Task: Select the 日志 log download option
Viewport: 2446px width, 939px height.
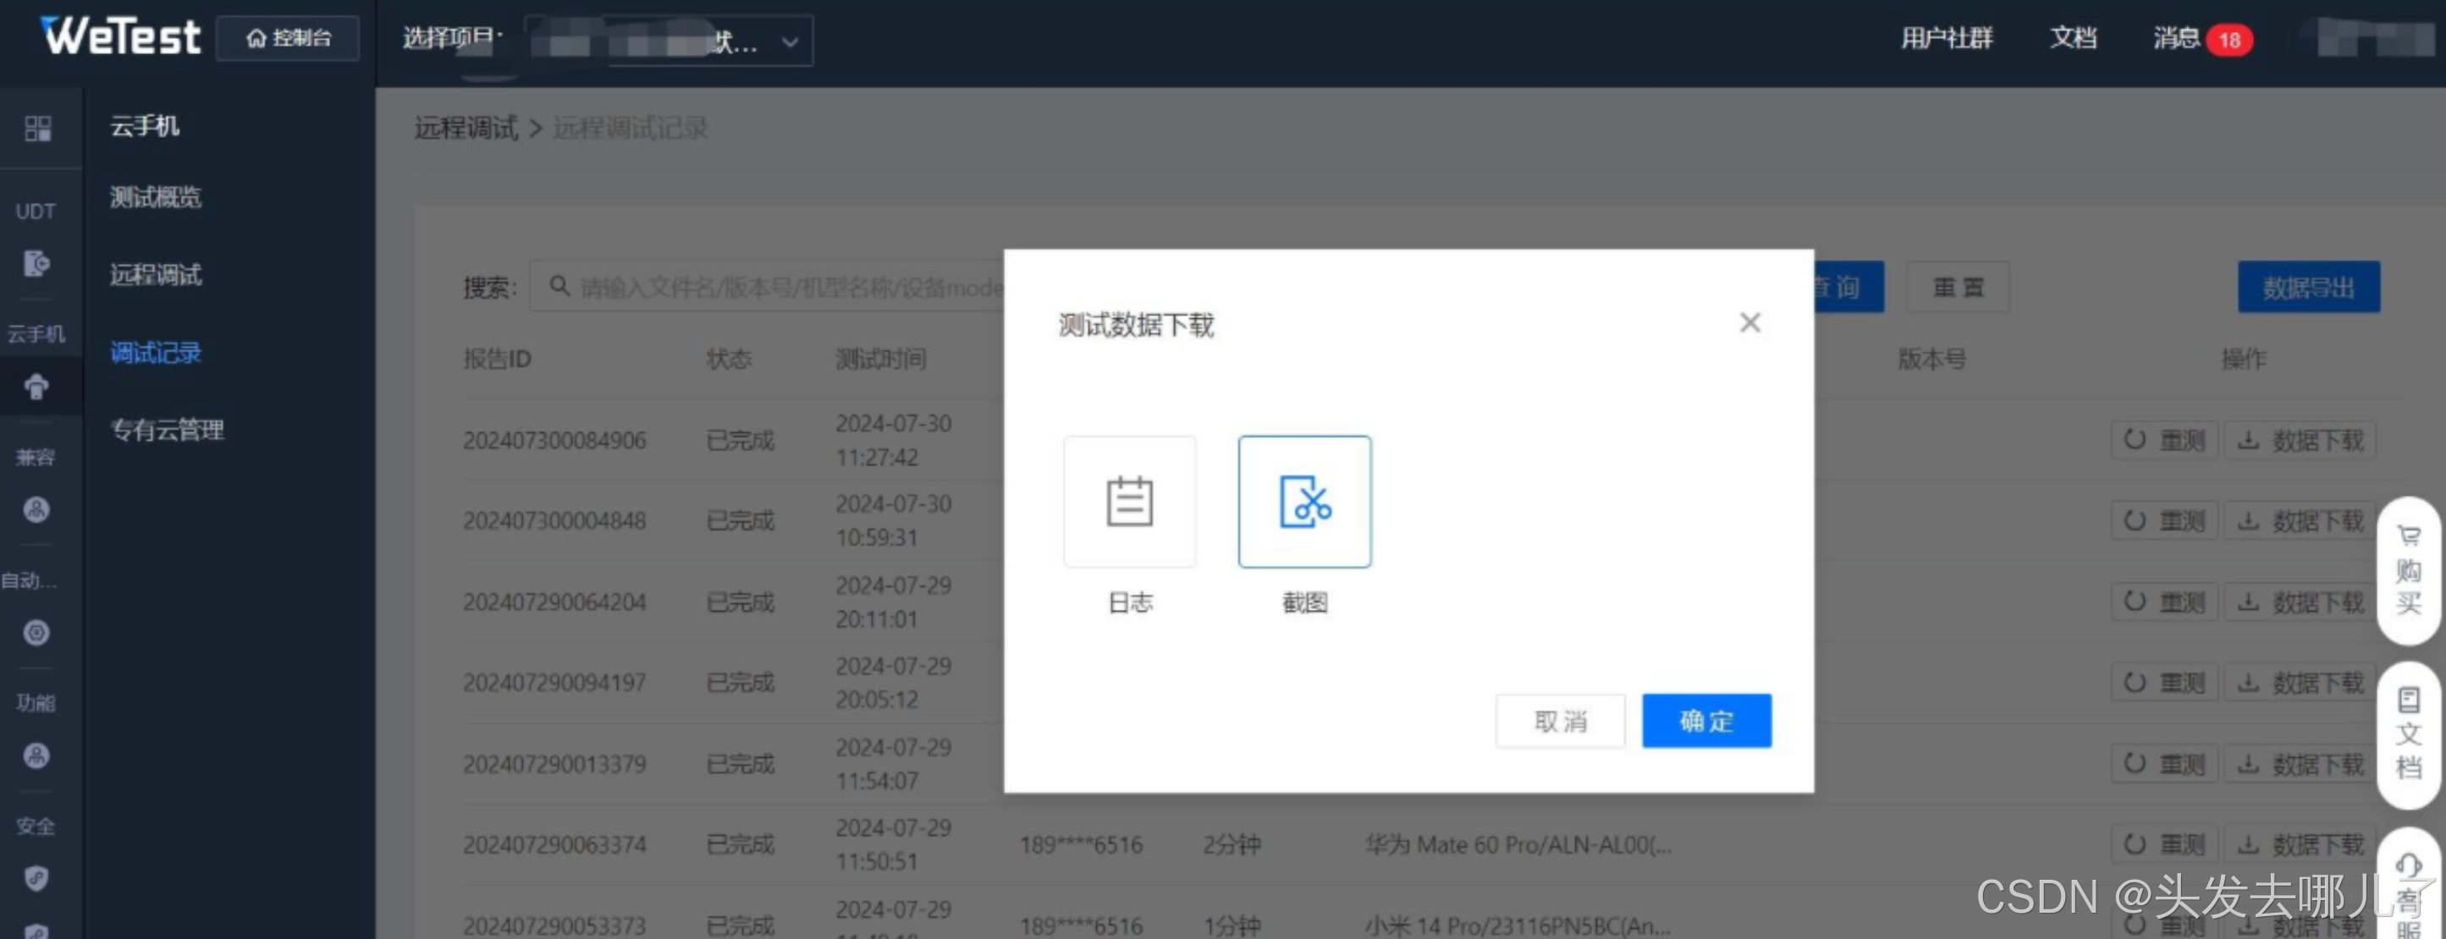Action: tap(1129, 502)
